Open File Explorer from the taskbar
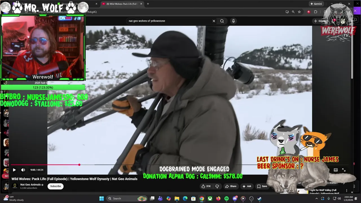 pyautogui.click(x=177, y=198)
